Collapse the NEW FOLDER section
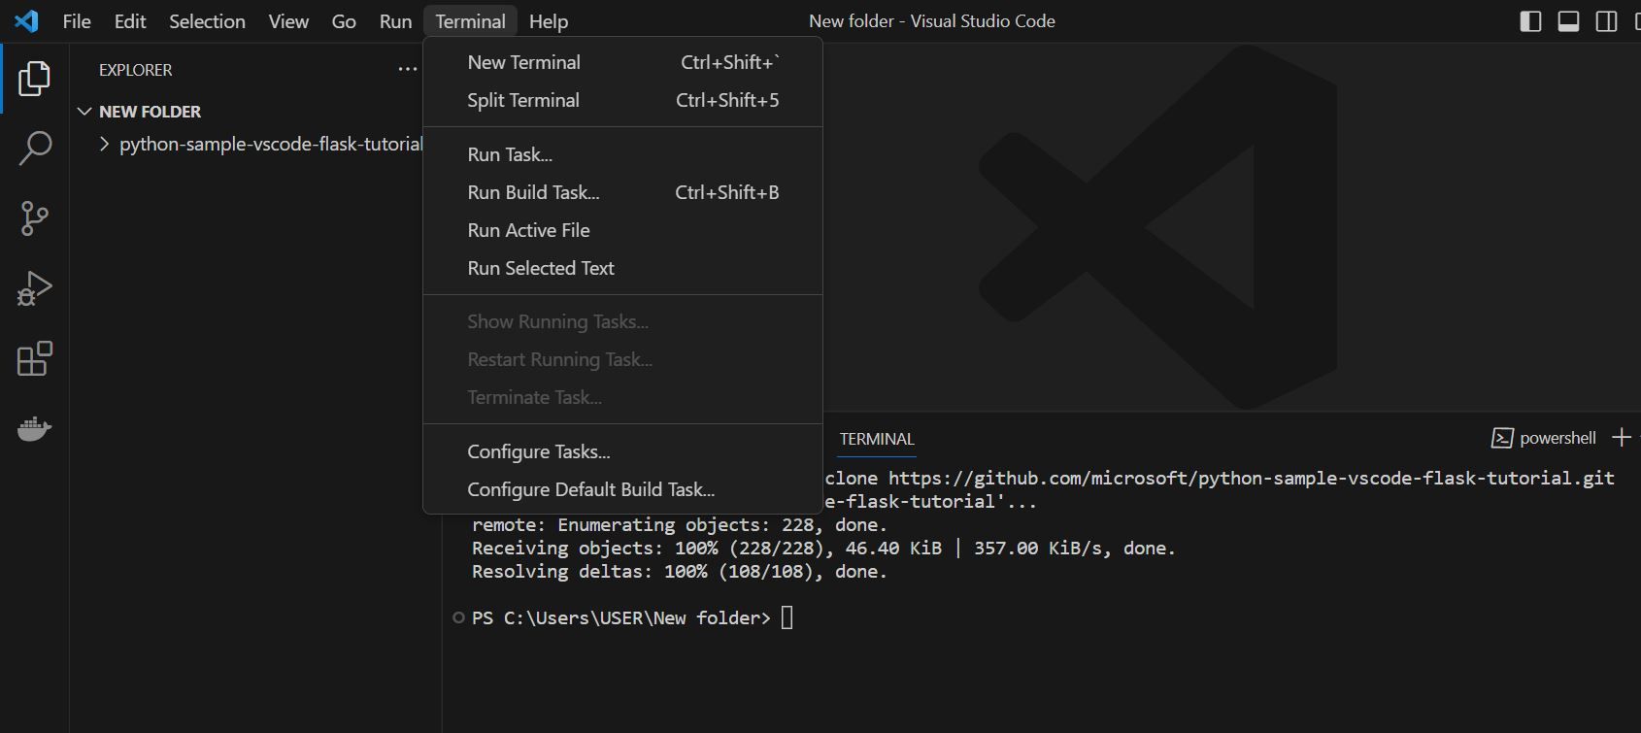 pyautogui.click(x=85, y=112)
